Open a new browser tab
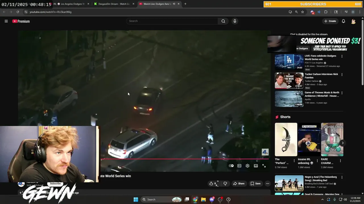Image resolution: width=364 pixels, height=204 pixels. (x=185, y=4)
